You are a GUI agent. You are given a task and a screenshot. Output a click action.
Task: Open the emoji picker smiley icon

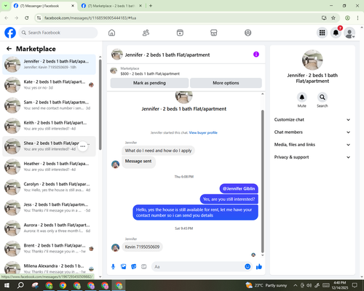point(248,267)
